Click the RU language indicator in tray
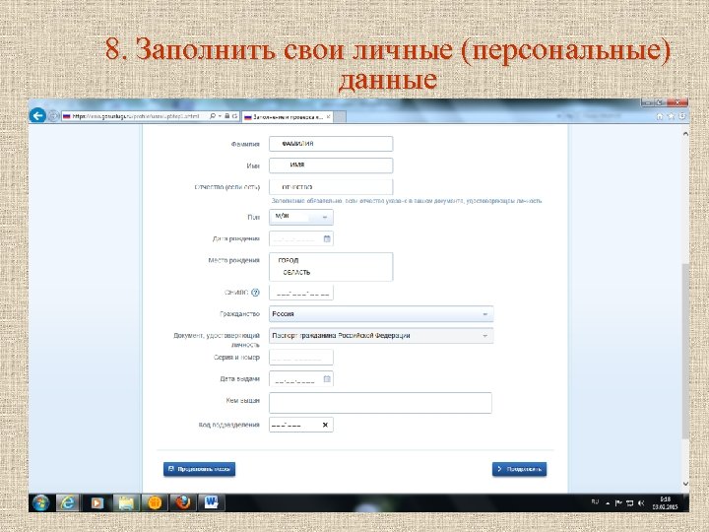Screen dimensions: 709x532 tap(595, 502)
